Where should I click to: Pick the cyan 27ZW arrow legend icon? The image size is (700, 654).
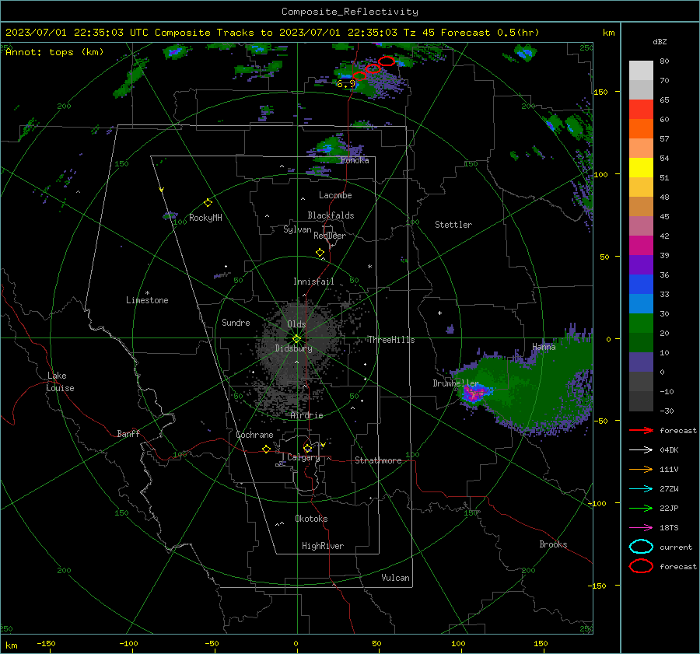tap(641, 489)
